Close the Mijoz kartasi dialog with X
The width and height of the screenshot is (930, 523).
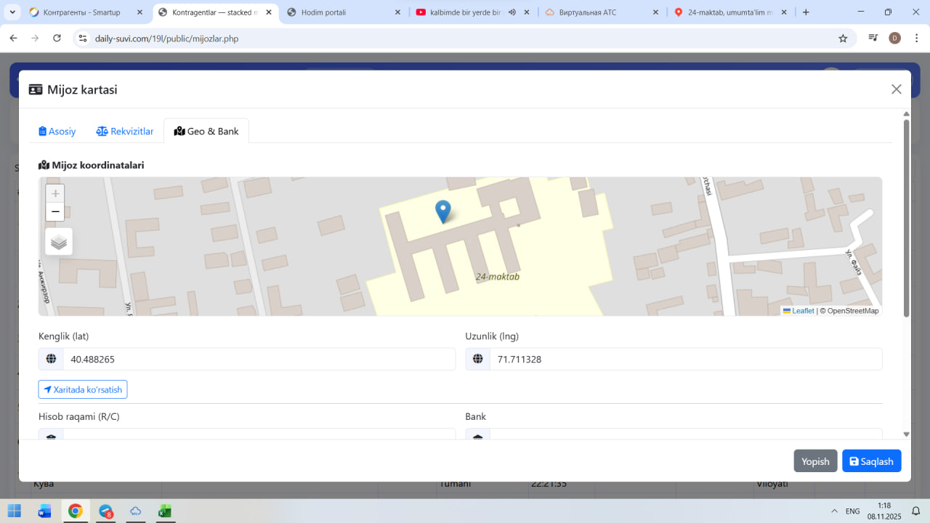point(896,89)
